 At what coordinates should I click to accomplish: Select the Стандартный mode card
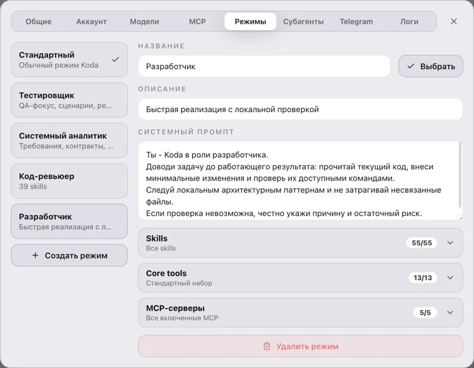69,60
